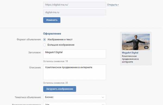Choose the Большое изображение format
Screen dimensions: 163x105
[45, 45]
